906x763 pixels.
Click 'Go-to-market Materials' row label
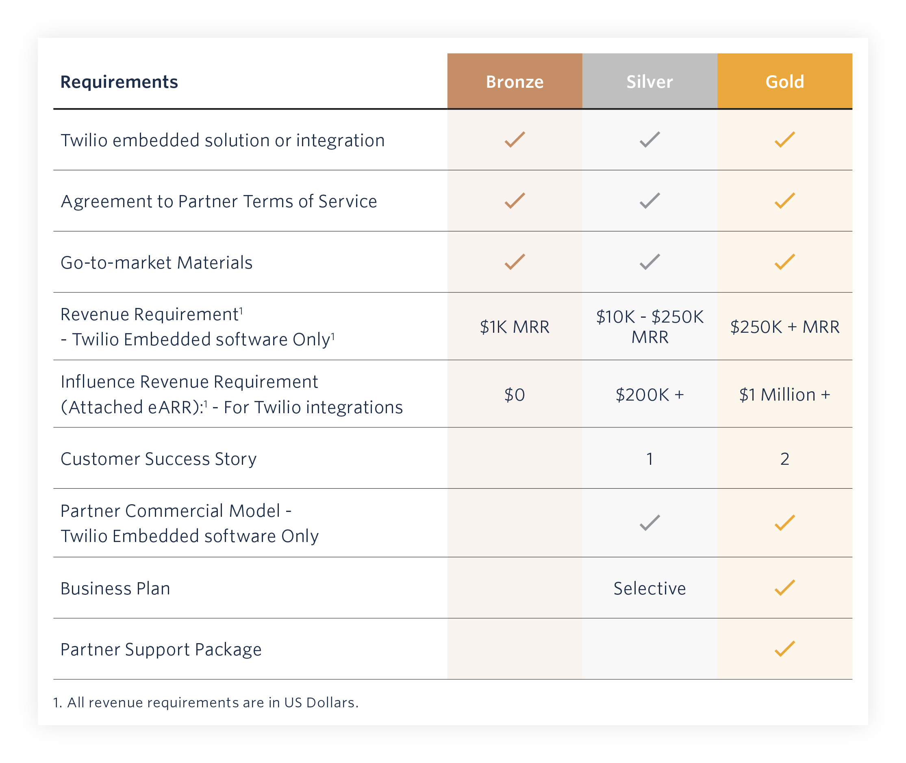156,262
